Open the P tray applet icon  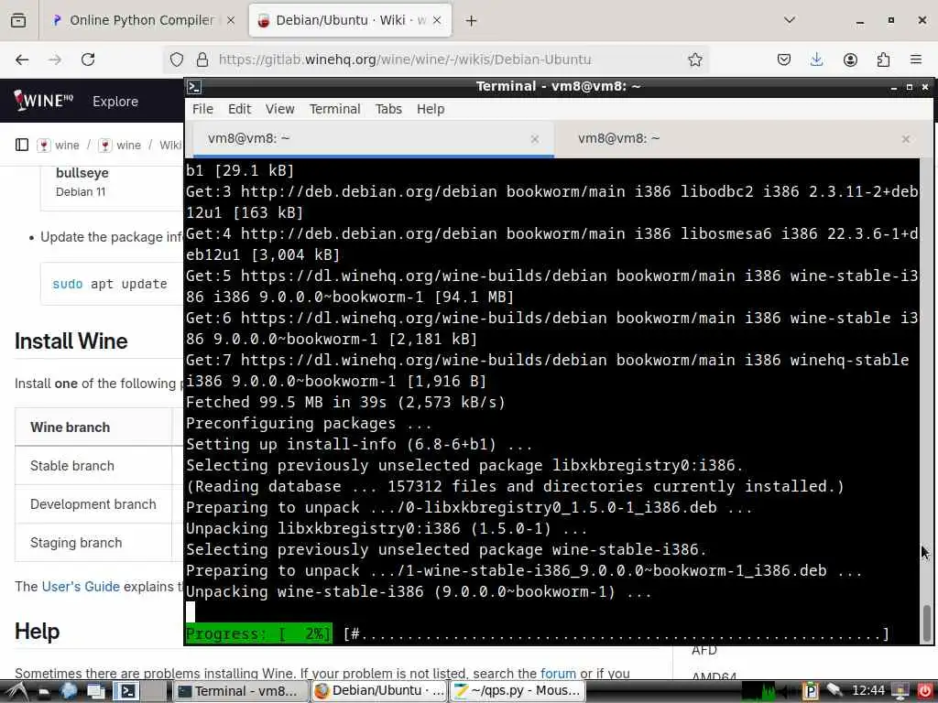[811, 692]
